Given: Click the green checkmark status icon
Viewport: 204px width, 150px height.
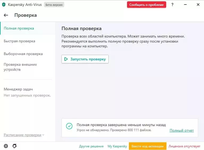Looking at the screenshot, I should (x=69, y=126).
